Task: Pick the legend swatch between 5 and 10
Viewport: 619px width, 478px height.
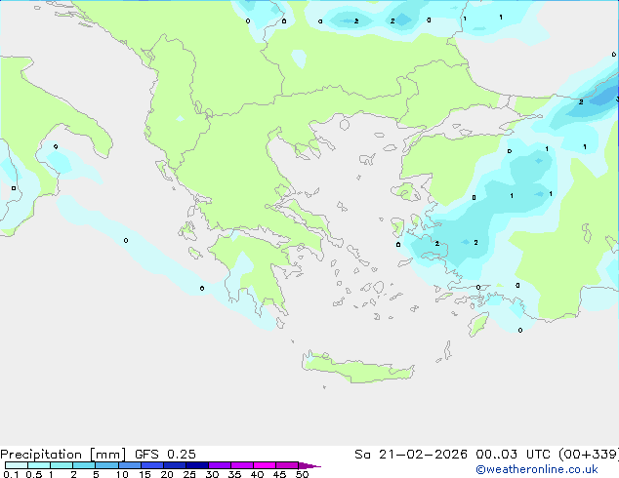Action: pyautogui.click(x=106, y=465)
